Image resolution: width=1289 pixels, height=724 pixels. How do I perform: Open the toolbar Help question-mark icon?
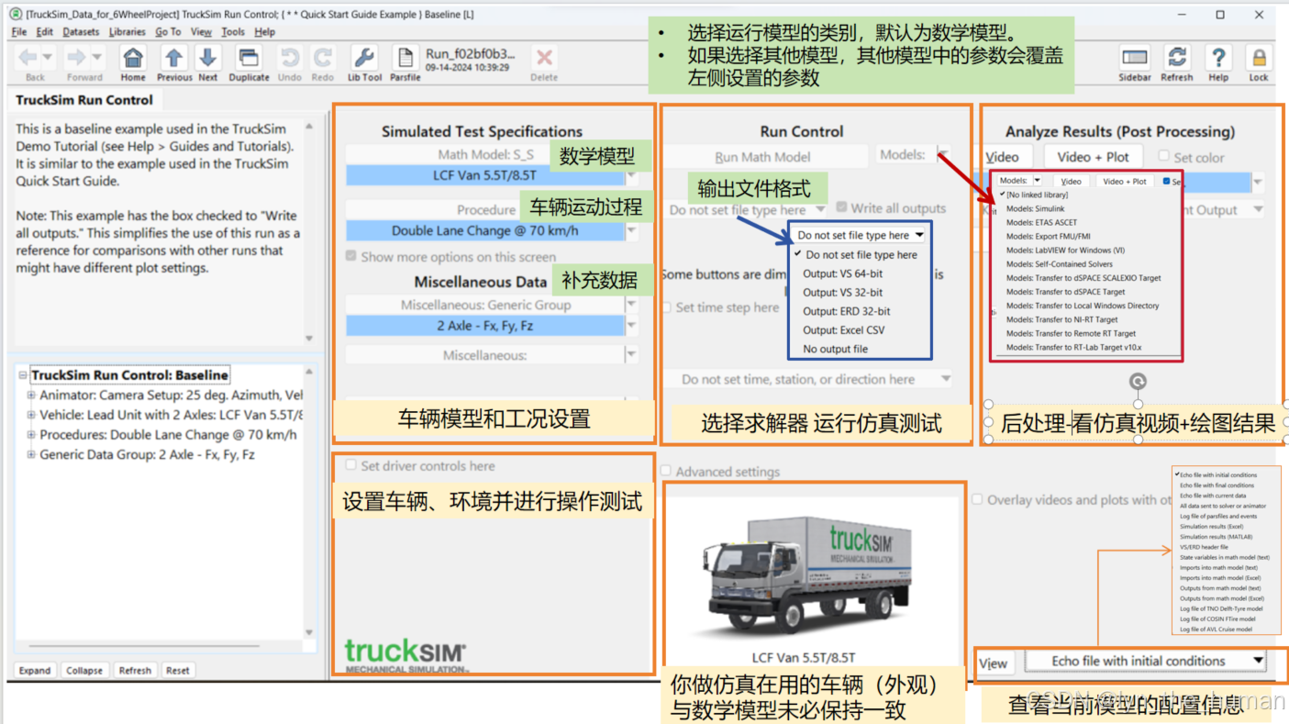point(1218,58)
